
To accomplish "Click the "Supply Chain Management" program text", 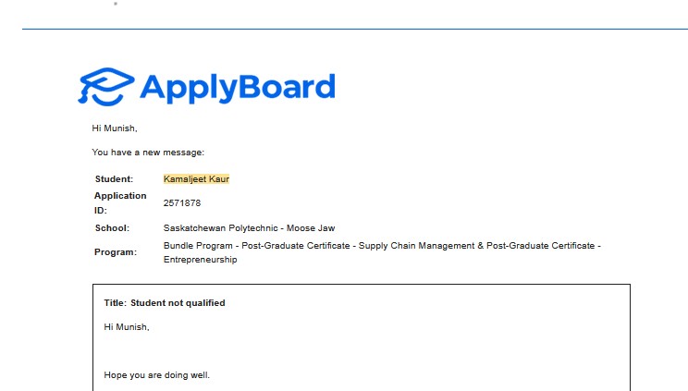I will 413,246.
